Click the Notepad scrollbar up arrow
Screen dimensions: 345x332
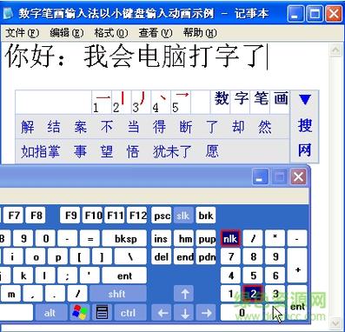(x=335, y=50)
